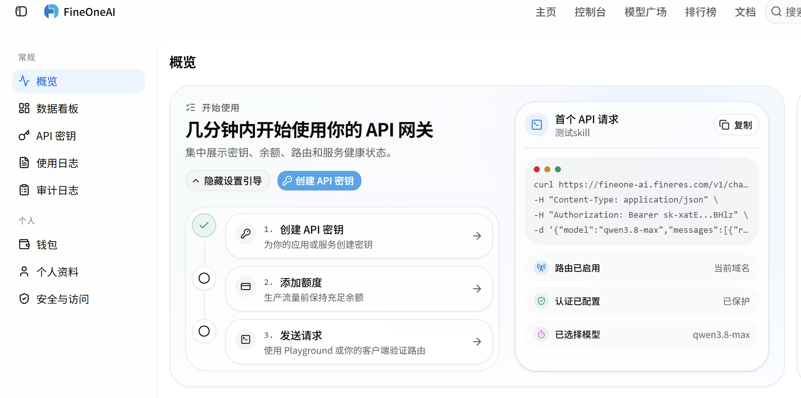The width and height of the screenshot is (801, 398).
Task: Open 使用日志 sidebar item
Action: 79,163
